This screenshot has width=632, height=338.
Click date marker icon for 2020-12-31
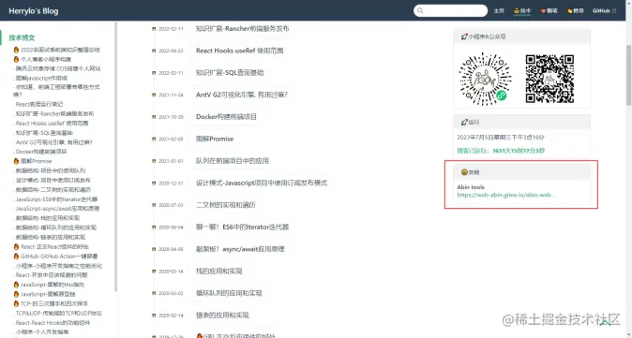(154, 184)
